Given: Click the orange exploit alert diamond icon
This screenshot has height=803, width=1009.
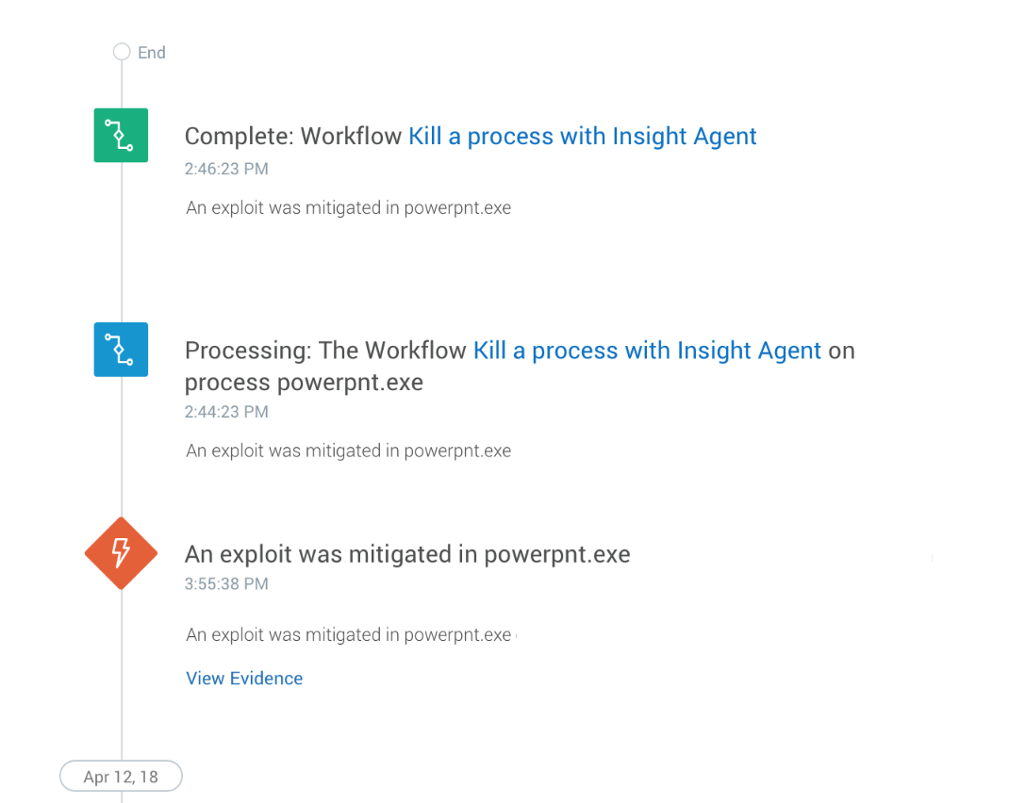Looking at the screenshot, I should pyautogui.click(x=121, y=553).
